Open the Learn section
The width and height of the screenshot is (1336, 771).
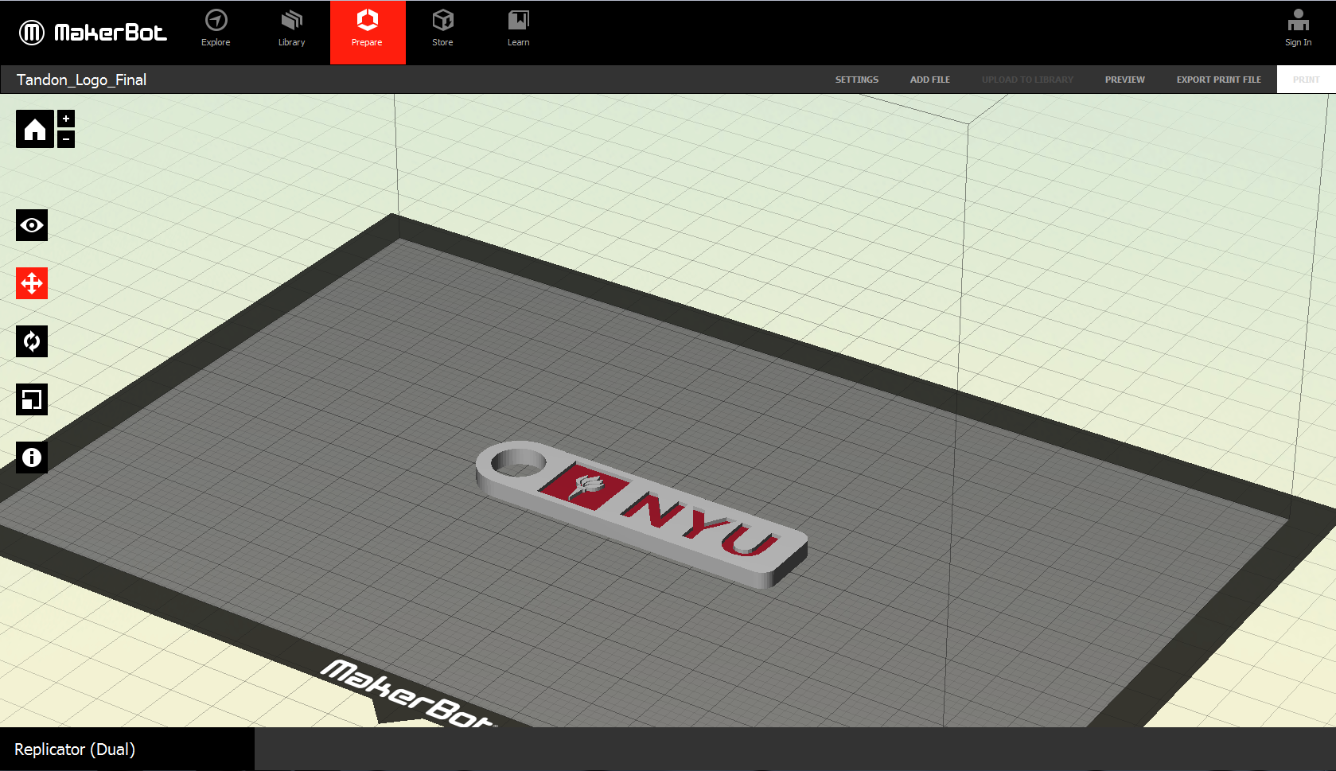tap(519, 29)
